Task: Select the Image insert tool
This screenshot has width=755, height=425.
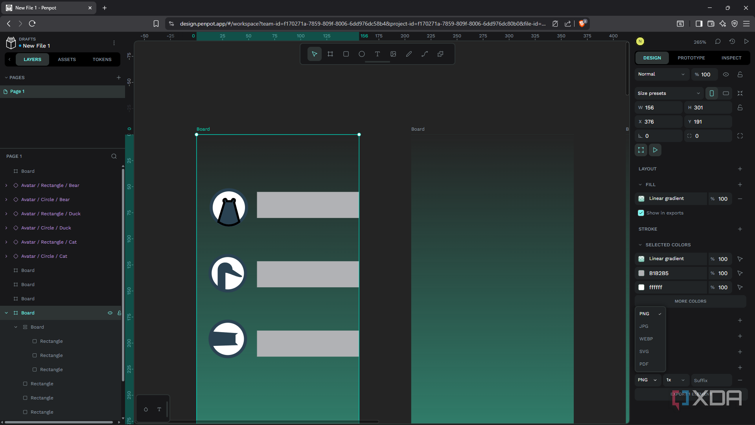Action: 393,54
